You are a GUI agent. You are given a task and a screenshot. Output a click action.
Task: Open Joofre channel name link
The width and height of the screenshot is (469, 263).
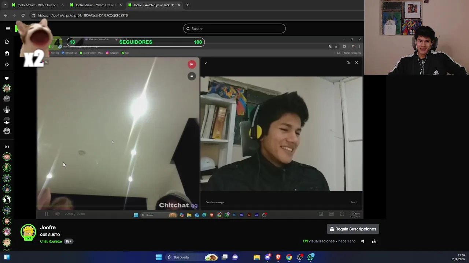48,228
